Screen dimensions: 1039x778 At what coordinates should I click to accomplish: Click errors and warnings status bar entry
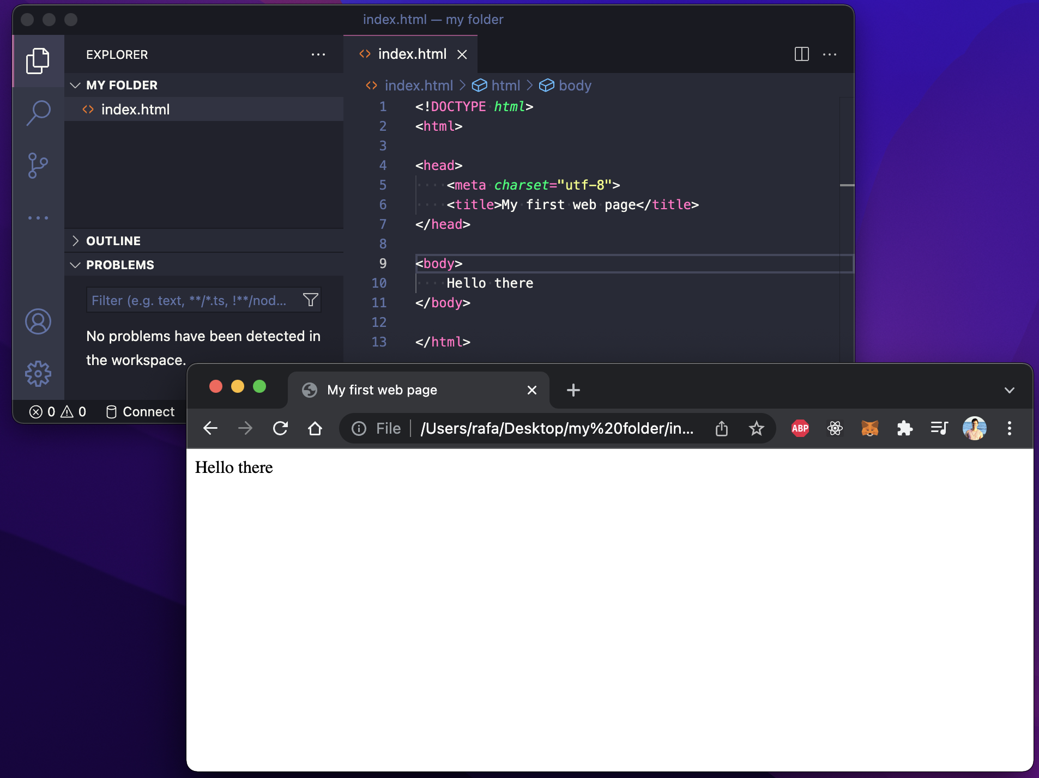[x=58, y=412]
